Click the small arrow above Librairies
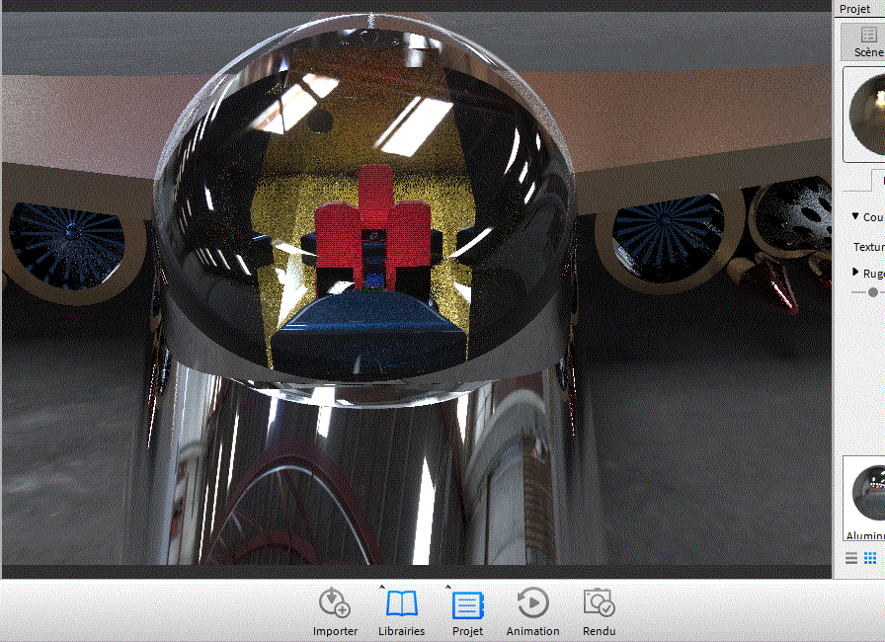Image resolution: width=885 pixels, height=642 pixels. 382,587
